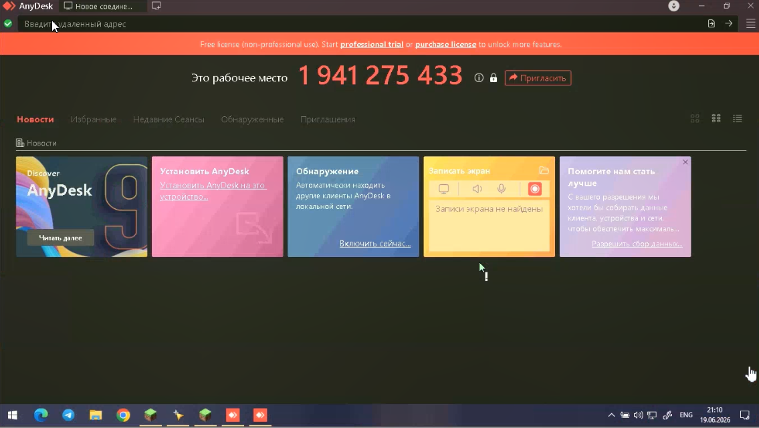
Task: Follow the Включить сейчас link
Action: point(375,244)
